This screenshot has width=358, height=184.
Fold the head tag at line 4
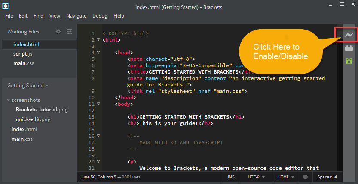pyautogui.click(x=98, y=53)
